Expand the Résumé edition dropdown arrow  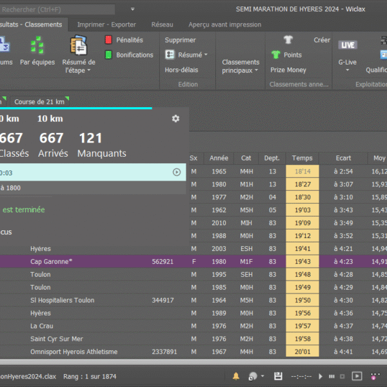pyautogui.click(x=206, y=55)
